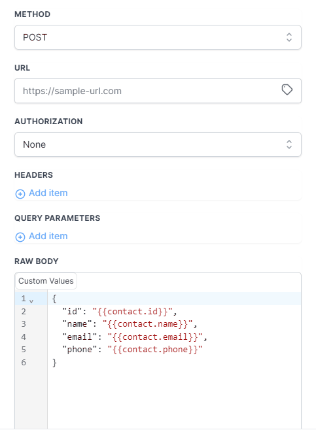Click the Custom Values button
316x430 pixels.
46,281
